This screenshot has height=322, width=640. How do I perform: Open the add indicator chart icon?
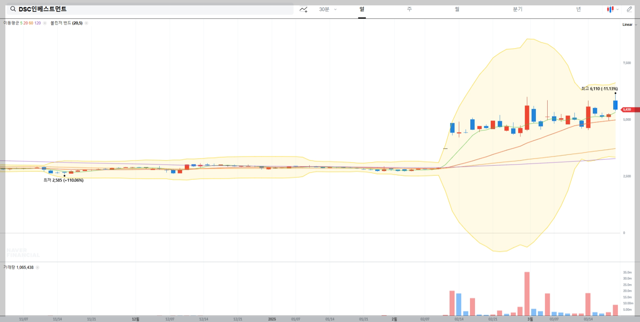[304, 9]
